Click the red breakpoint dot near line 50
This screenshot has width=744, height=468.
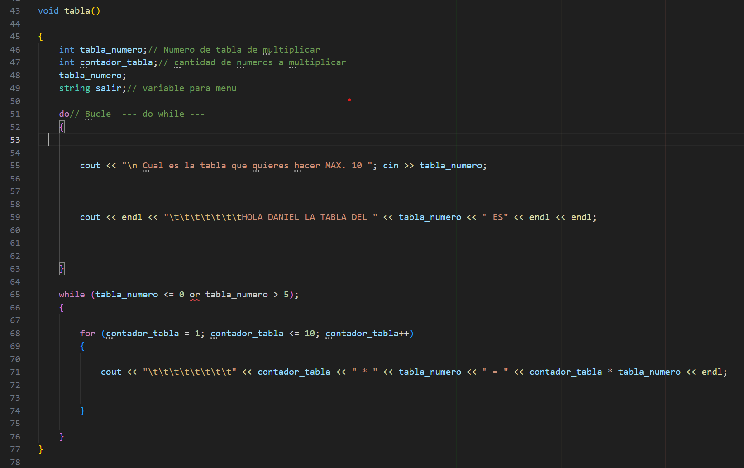(x=349, y=100)
